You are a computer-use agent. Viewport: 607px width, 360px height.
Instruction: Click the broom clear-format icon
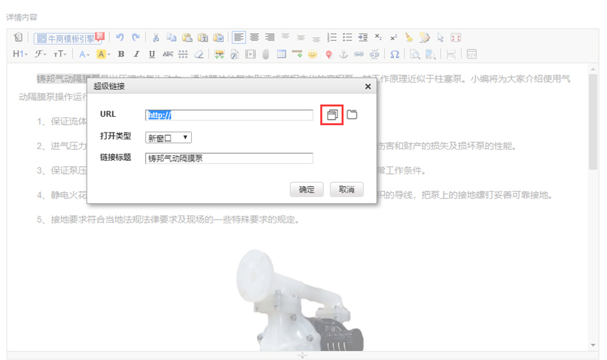[x=409, y=38]
